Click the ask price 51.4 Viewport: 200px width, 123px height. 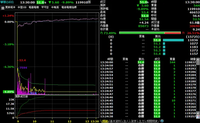pos(157,54)
